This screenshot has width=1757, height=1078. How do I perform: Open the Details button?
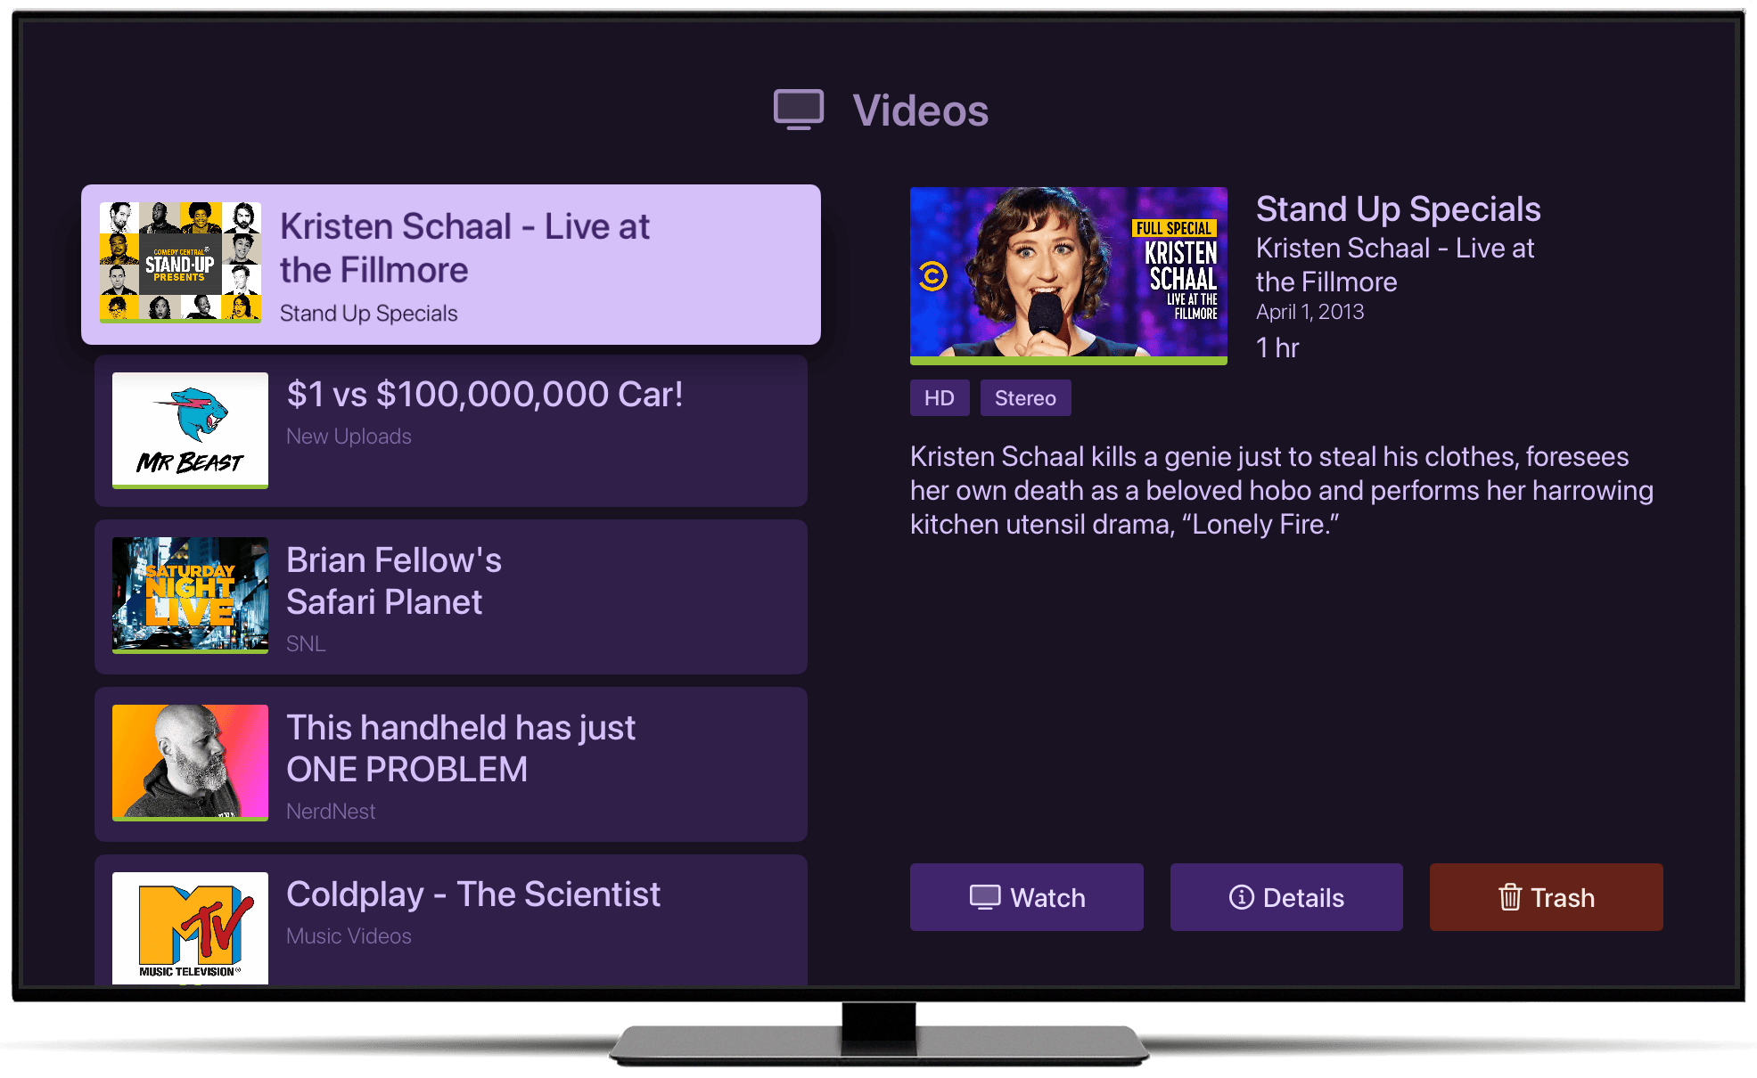(1285, 897)
